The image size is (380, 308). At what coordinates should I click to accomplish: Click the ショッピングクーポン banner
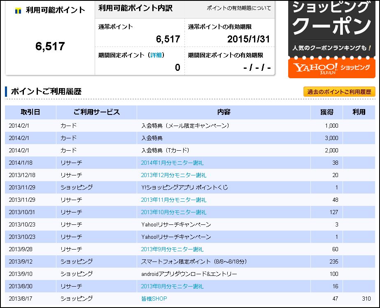pyautogui.click(x=331, y=39)
